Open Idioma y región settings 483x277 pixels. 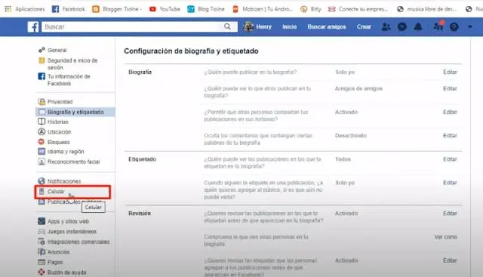66,152
